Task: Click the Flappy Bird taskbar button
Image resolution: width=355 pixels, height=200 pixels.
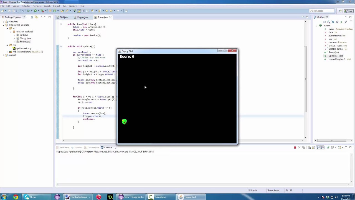Action: (191, 197)
